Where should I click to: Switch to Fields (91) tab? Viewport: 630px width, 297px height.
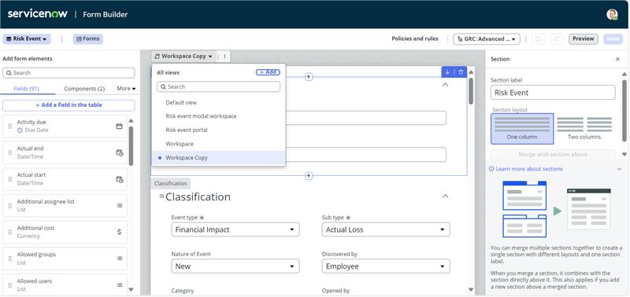pos(26,89)
